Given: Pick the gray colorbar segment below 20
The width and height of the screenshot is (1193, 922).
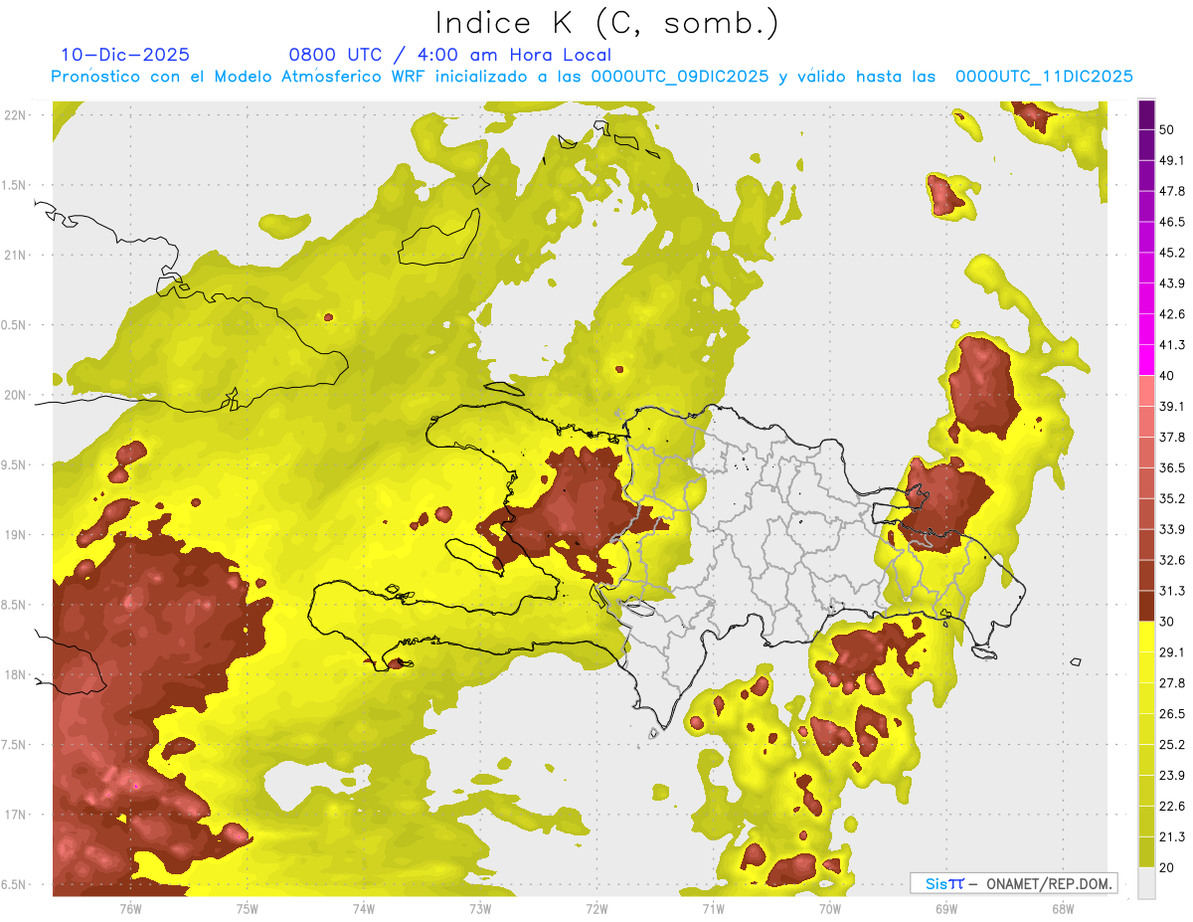Looking at the screenshot, I should coord(1146,882).
